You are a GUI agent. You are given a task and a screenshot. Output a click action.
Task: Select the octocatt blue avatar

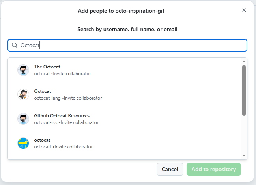point(23,143)
